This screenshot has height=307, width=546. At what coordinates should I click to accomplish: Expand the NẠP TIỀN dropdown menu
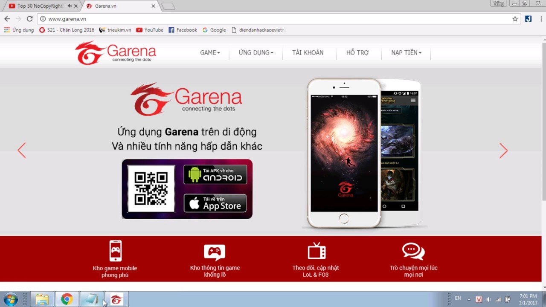pyautogui.click(x=406, y=52)
